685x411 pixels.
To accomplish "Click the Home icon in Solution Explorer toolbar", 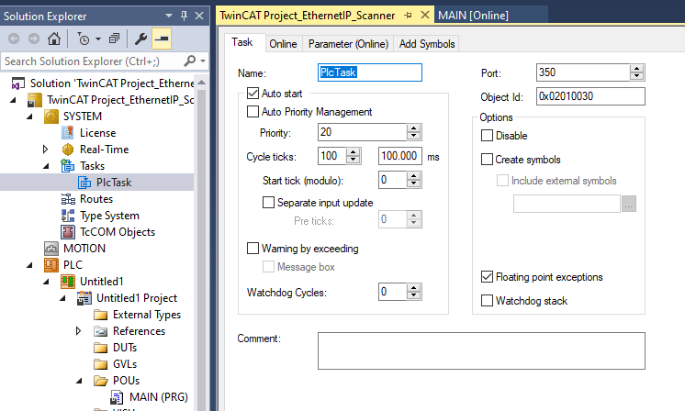I will click(x=54, y=39).
